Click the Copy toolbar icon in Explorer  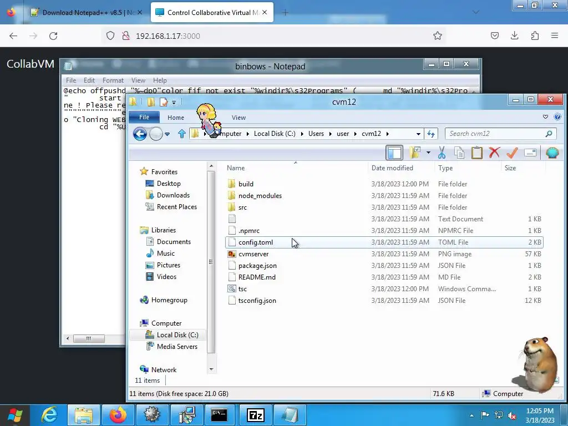459,153
